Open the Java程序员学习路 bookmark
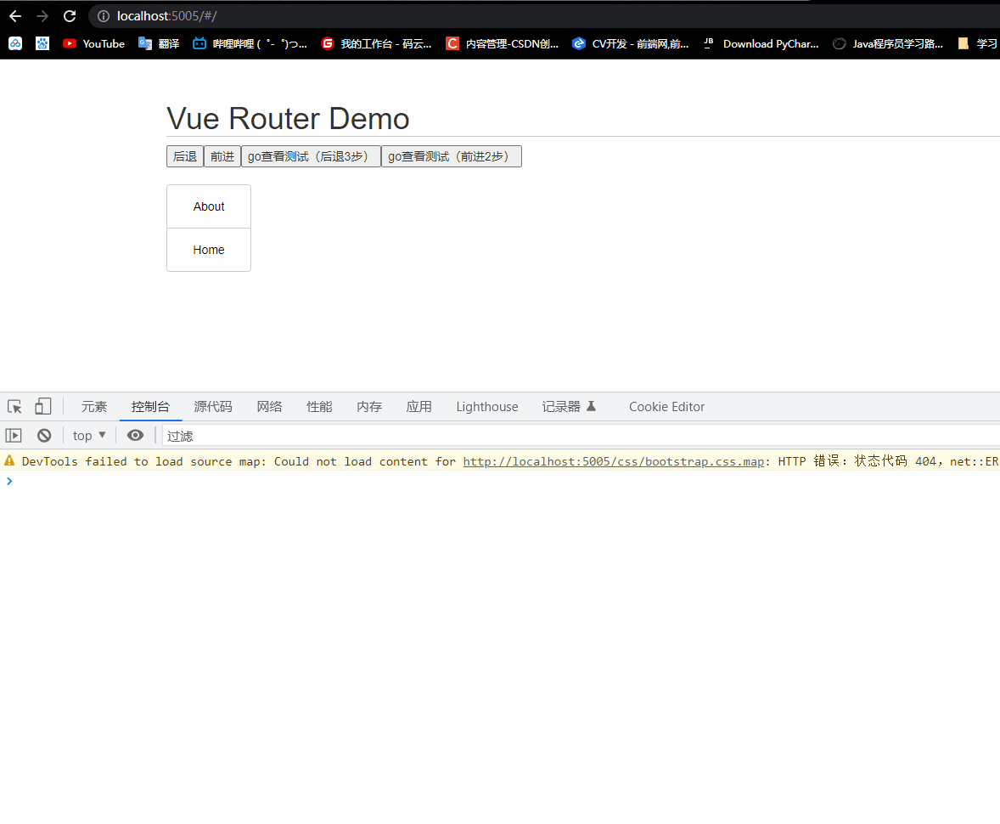The image size is (1000, 824). pyautogui.click(x=888, y=43)
